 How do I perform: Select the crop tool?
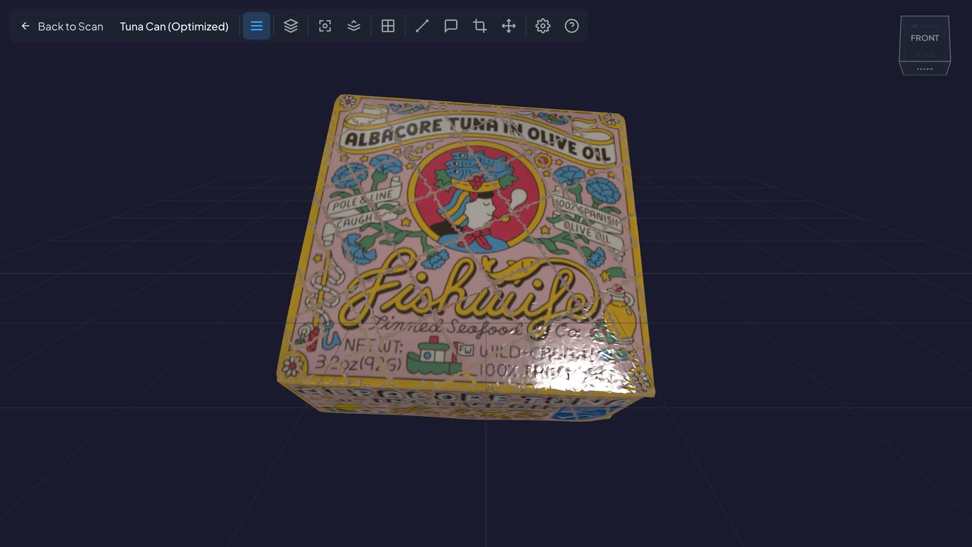coord(480,26)
